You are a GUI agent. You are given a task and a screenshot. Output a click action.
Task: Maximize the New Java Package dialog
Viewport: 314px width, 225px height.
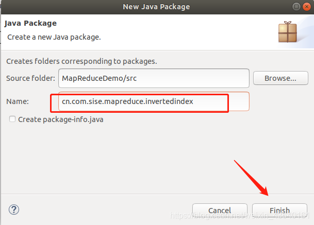point(296,7)
